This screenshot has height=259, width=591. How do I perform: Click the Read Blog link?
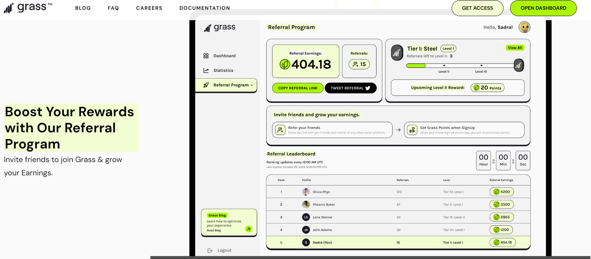[214, 231]
